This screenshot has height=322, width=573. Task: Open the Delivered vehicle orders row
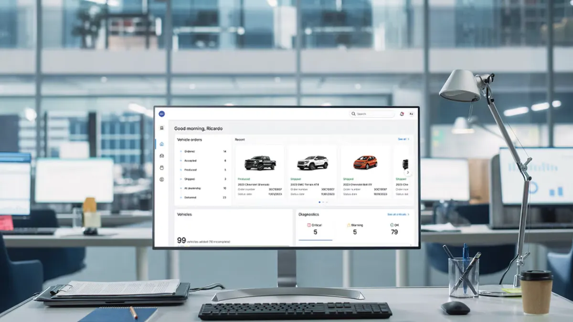point(203,197)
